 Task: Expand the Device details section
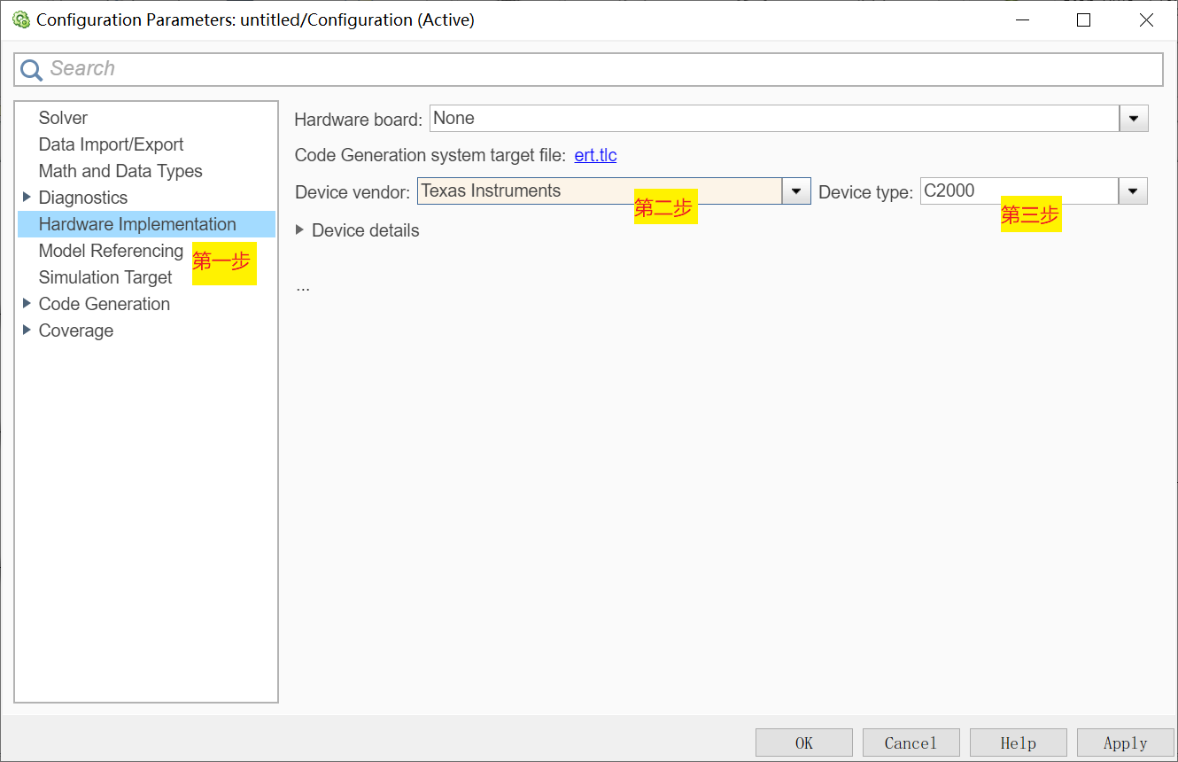pyautogui.click(x=300, y=230)
